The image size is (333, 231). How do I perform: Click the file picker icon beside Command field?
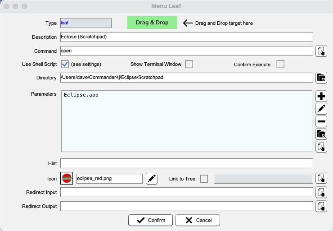point(321,51)
